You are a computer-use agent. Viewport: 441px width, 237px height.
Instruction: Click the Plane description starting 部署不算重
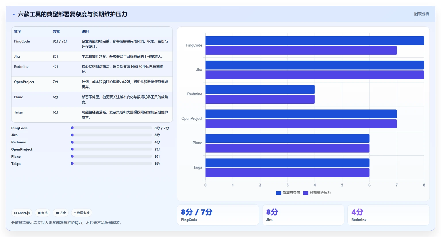(125, 100)
